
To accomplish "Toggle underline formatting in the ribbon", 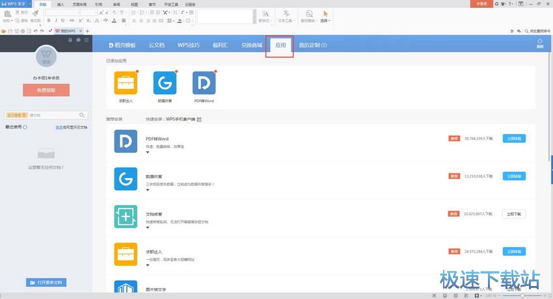I will 62,21.
